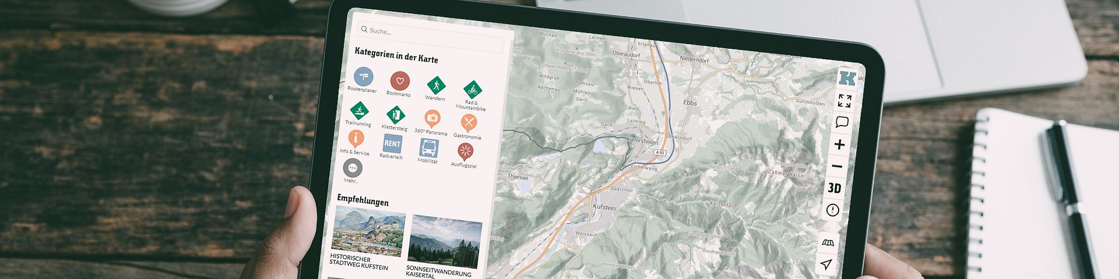Zoom in the map with plus
The image size is (1119, 279).
[x=839, y=144]
